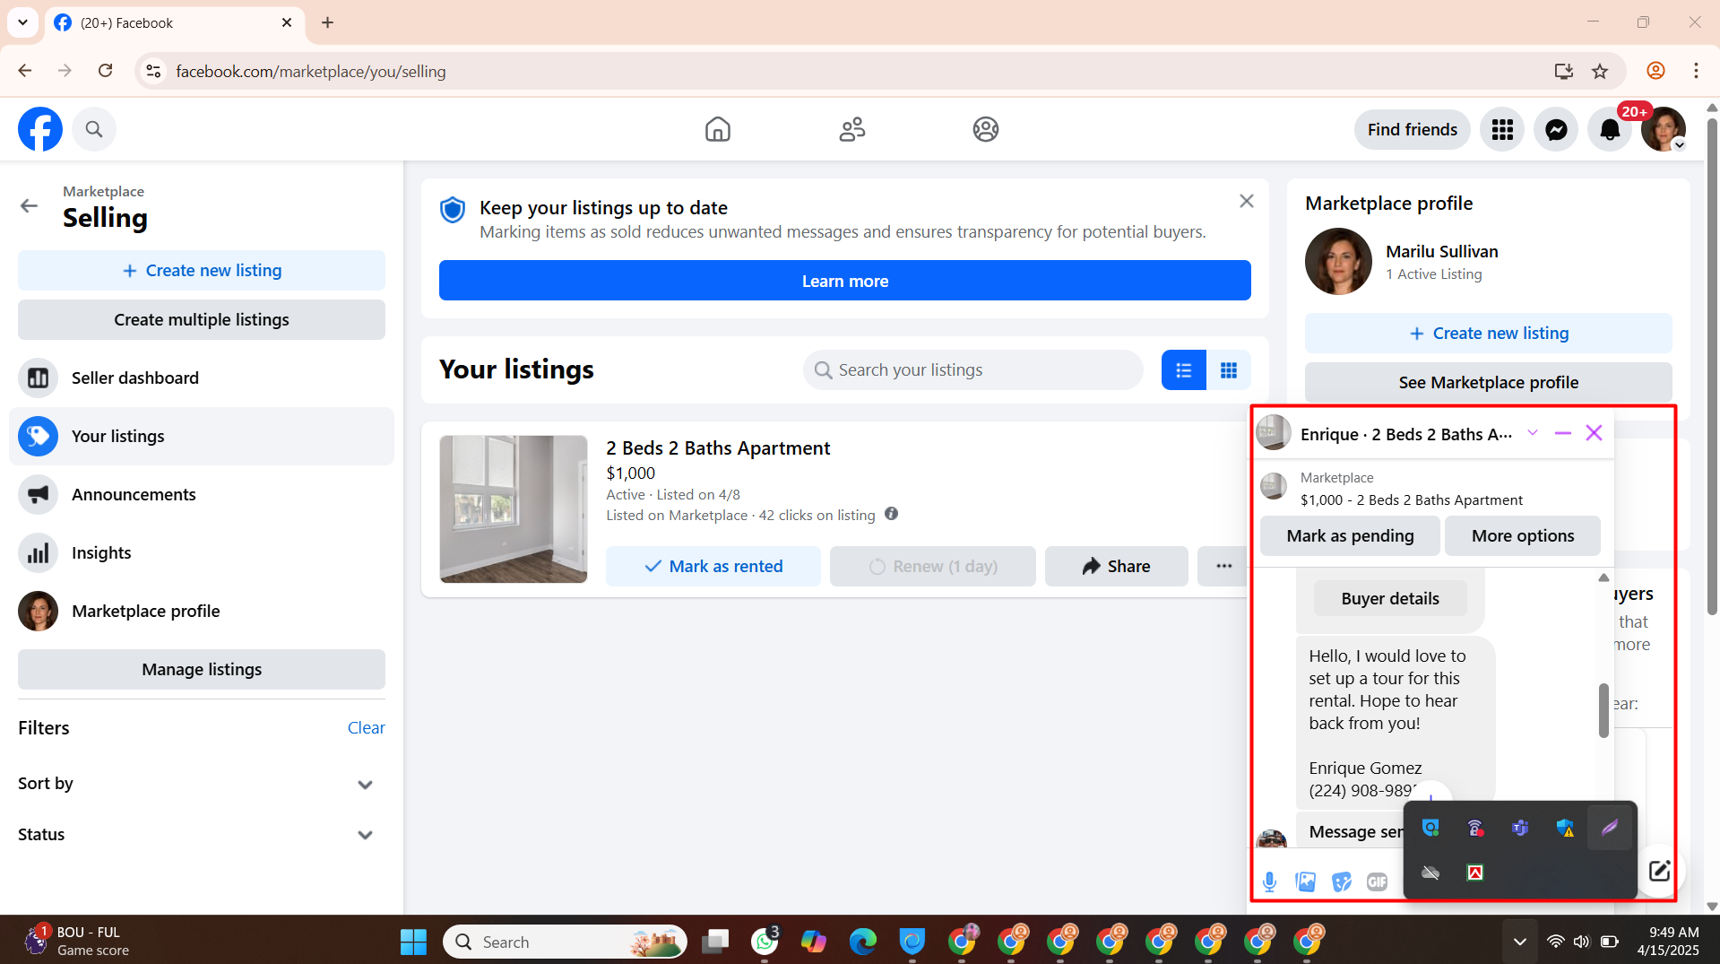Open the Facebook menu grid icon
Screen dimensions: 1720x964
[1502, 129]
